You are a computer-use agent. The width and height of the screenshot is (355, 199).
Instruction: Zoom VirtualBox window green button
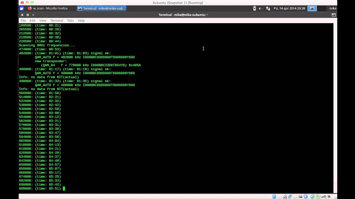click(32, 3)
